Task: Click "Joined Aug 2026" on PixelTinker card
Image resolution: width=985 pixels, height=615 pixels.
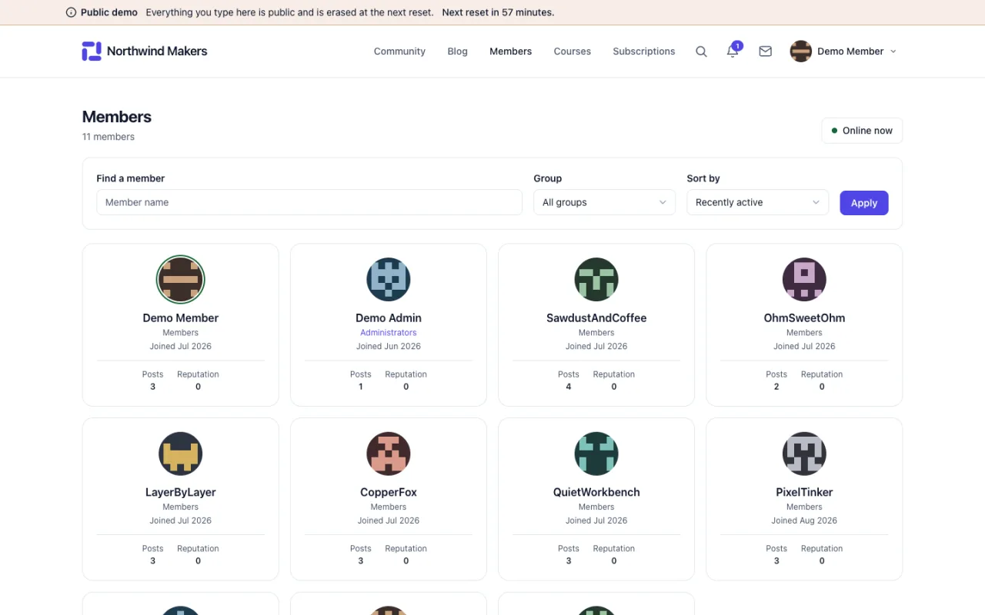Action: (804, 520)
